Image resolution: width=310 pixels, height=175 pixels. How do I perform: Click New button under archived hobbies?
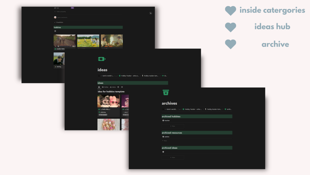click(x=173, y=126)
